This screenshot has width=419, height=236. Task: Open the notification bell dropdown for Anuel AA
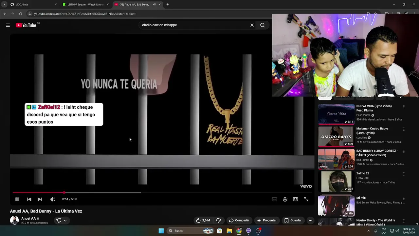62,220
